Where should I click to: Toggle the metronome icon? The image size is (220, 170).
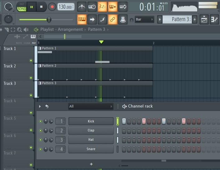click(x=82, y=7)
